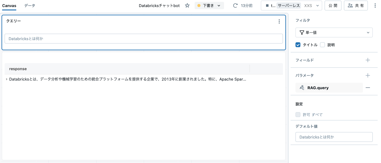This screenshot has height=163, width=381.
Task: Remove the RAG.query parameter with minus
Action: 368,88
